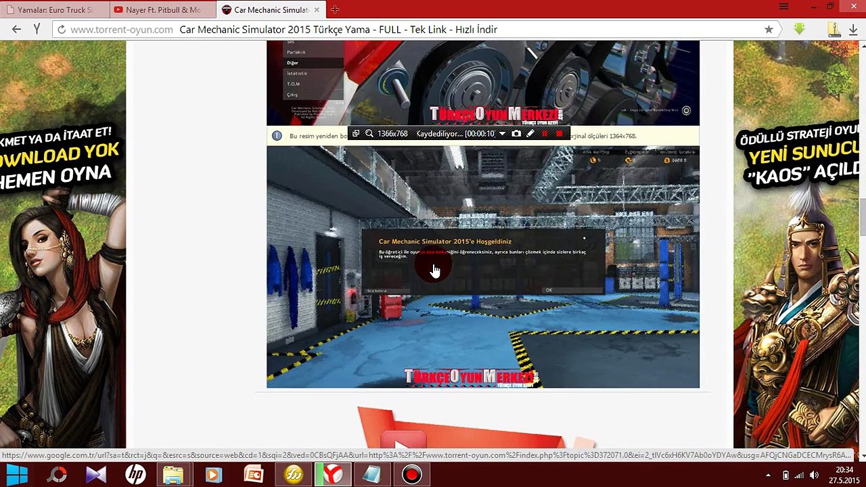Launch the red-gray circular taskbar app

tap(58, 475)
